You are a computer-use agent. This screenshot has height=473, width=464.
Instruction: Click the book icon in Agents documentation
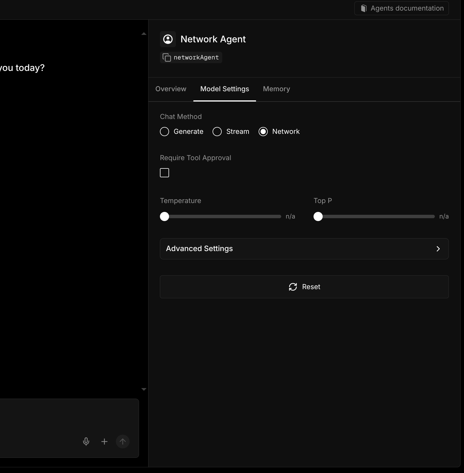(364, 8)
